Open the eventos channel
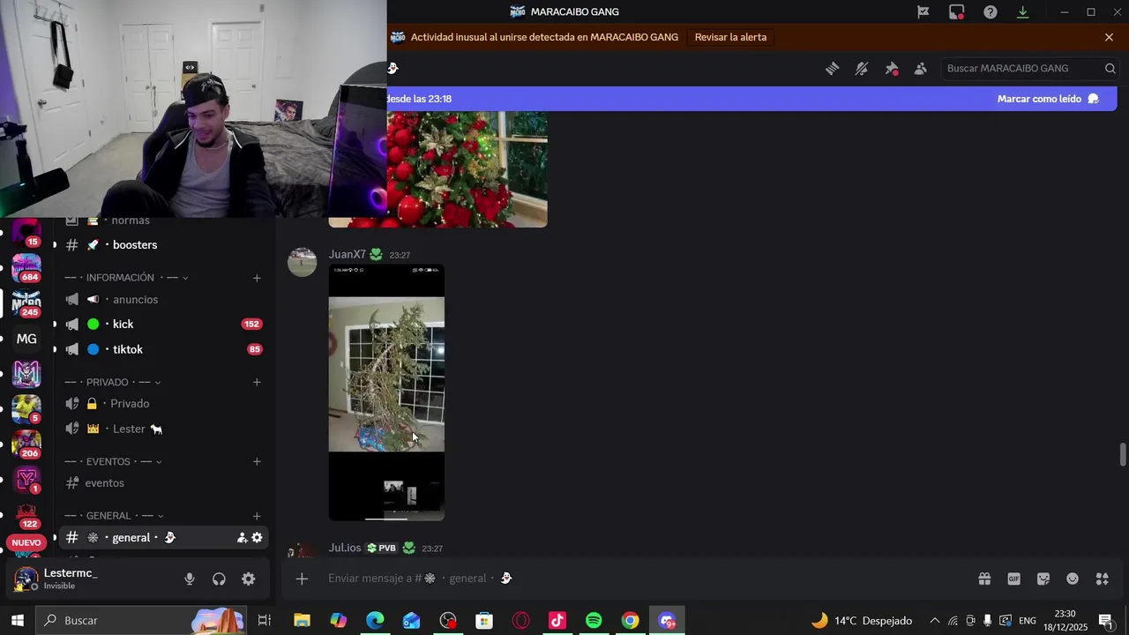The height and width of the screenshot is (635, 1129). [x=163, y=483]
